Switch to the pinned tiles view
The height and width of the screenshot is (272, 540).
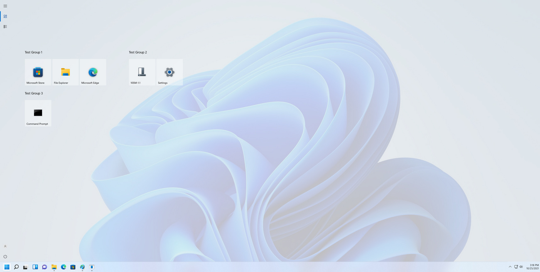point(5,16)
